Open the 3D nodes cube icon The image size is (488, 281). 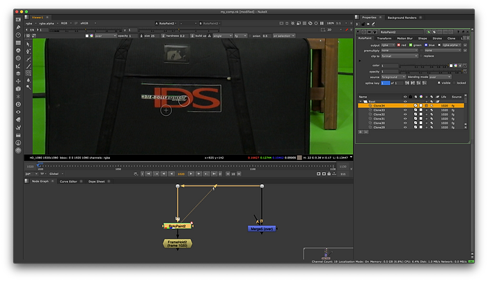coord(18,89)
